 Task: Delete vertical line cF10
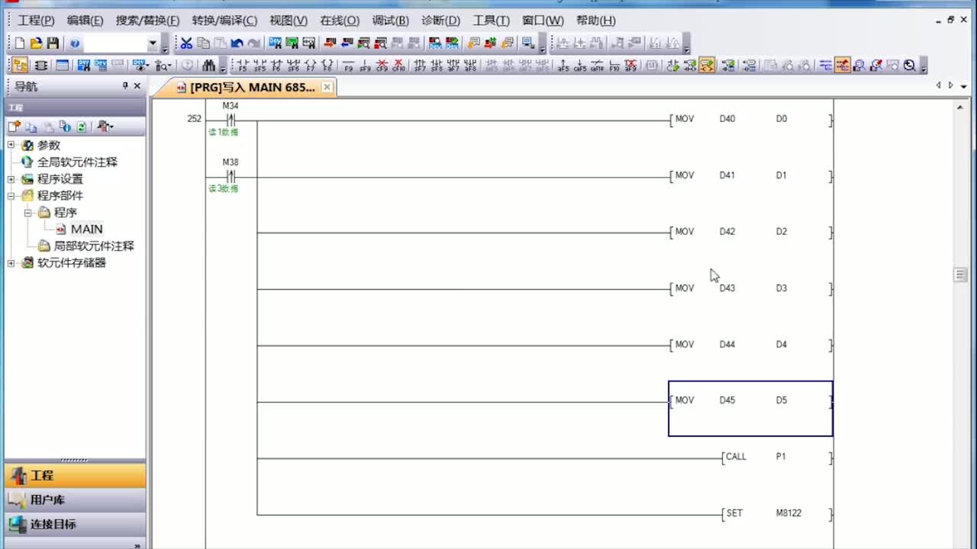coord(398,66)
